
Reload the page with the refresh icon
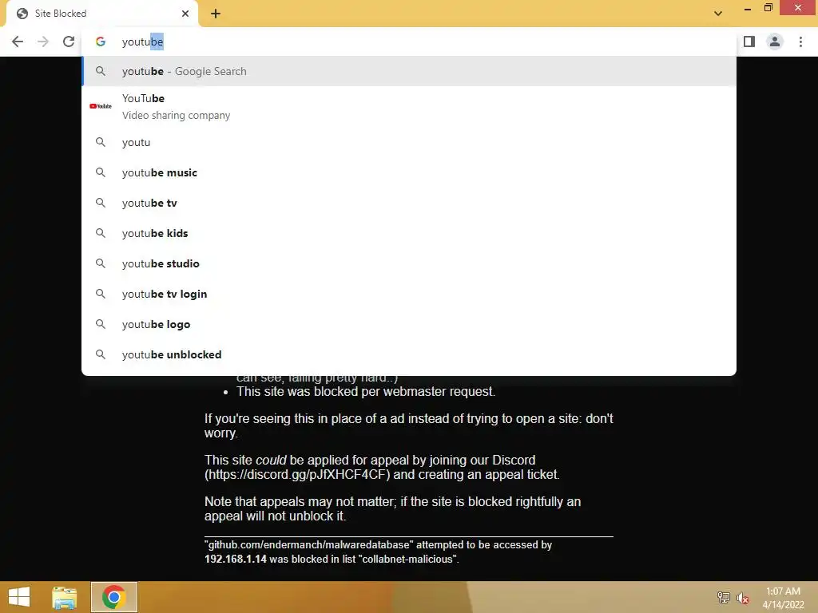(x=69, y=42)
